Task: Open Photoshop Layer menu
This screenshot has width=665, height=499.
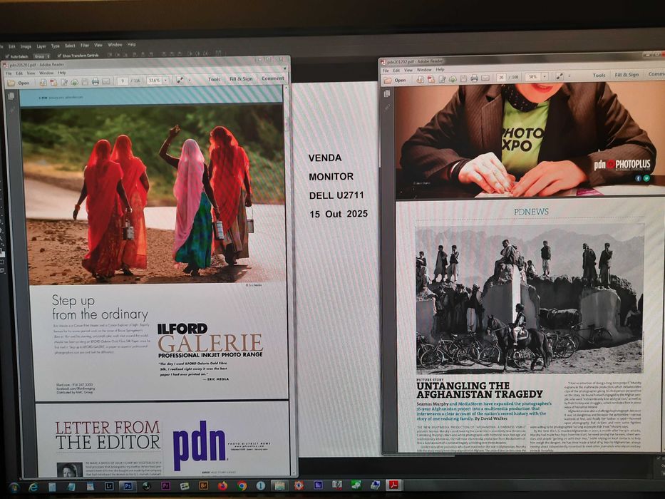Action: coord(41,46)
